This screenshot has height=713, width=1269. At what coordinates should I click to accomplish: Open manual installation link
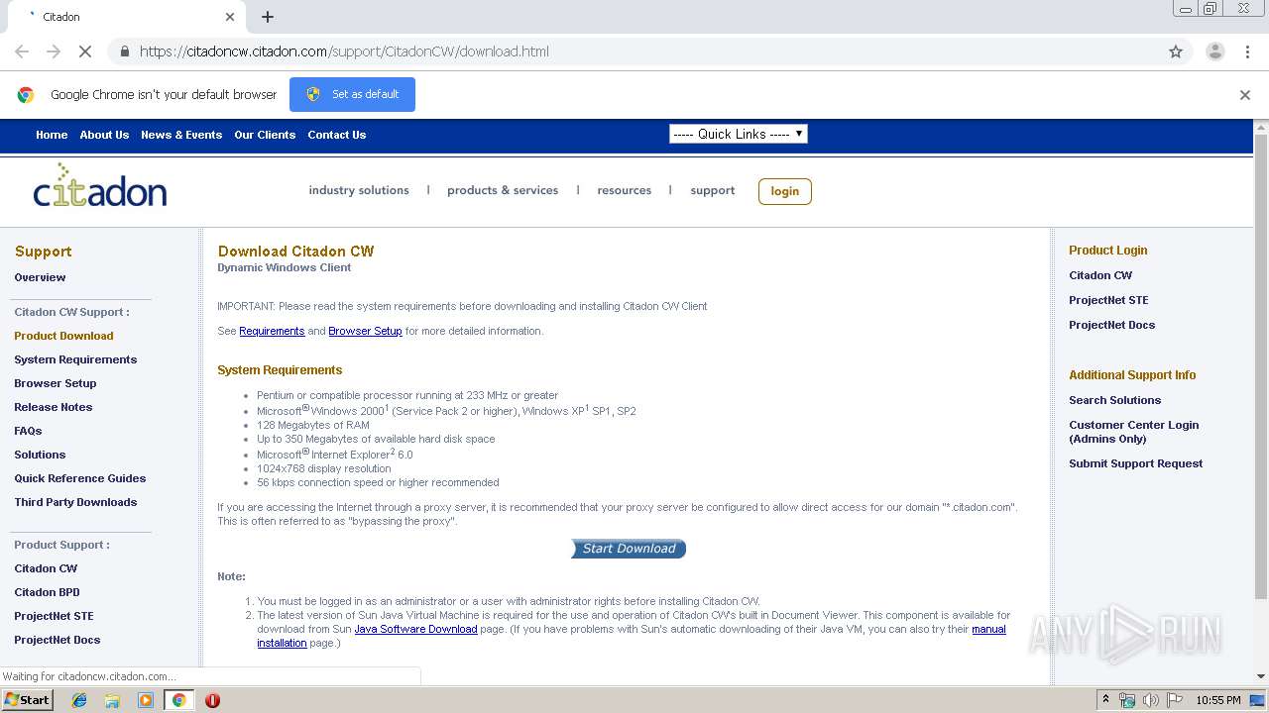pyautogui.click(x=988, y=629)
